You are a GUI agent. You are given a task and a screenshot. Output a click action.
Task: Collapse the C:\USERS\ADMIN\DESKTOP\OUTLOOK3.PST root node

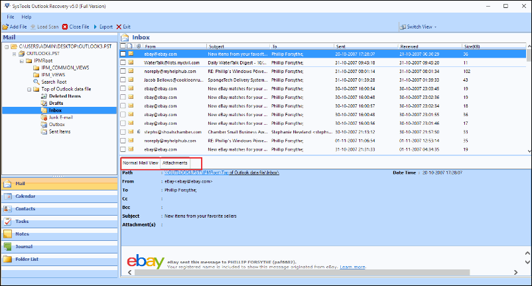[x=7, y=47]
